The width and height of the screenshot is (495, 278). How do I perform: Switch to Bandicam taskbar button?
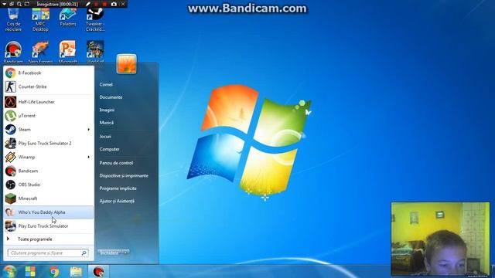98,271
